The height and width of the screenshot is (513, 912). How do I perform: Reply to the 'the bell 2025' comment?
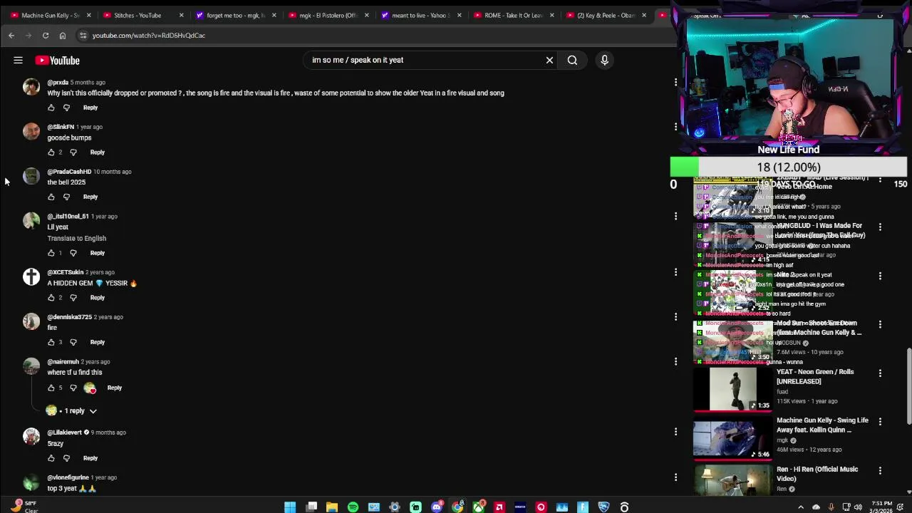point(90,197)
